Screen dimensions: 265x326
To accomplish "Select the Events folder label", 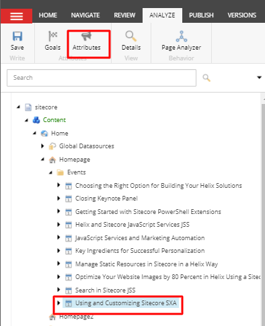I will pos(77,172).
